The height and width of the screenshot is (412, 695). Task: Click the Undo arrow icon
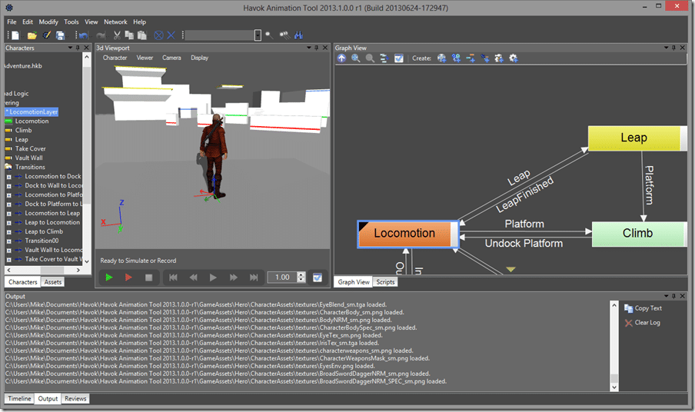(x=83, y=35)
